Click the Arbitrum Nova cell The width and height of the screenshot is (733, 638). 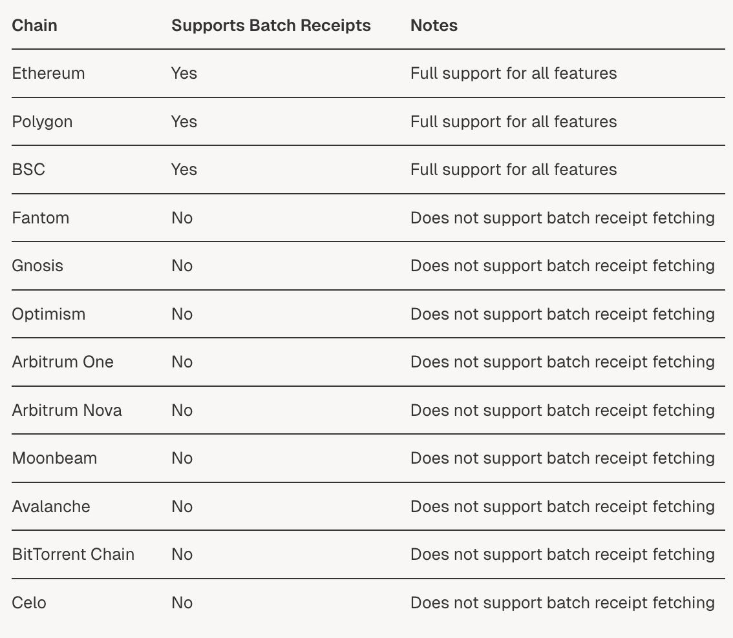click(x=67, y=411)
